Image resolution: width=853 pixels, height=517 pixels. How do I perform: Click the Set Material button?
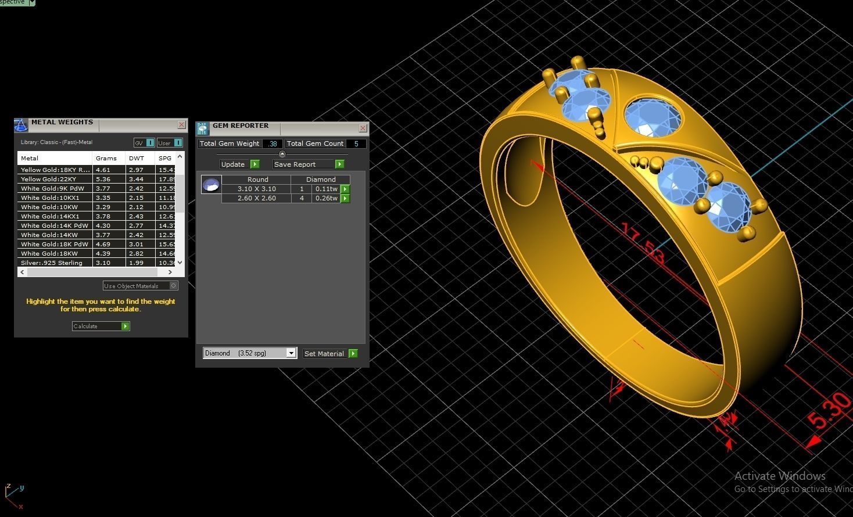point(330,353)
